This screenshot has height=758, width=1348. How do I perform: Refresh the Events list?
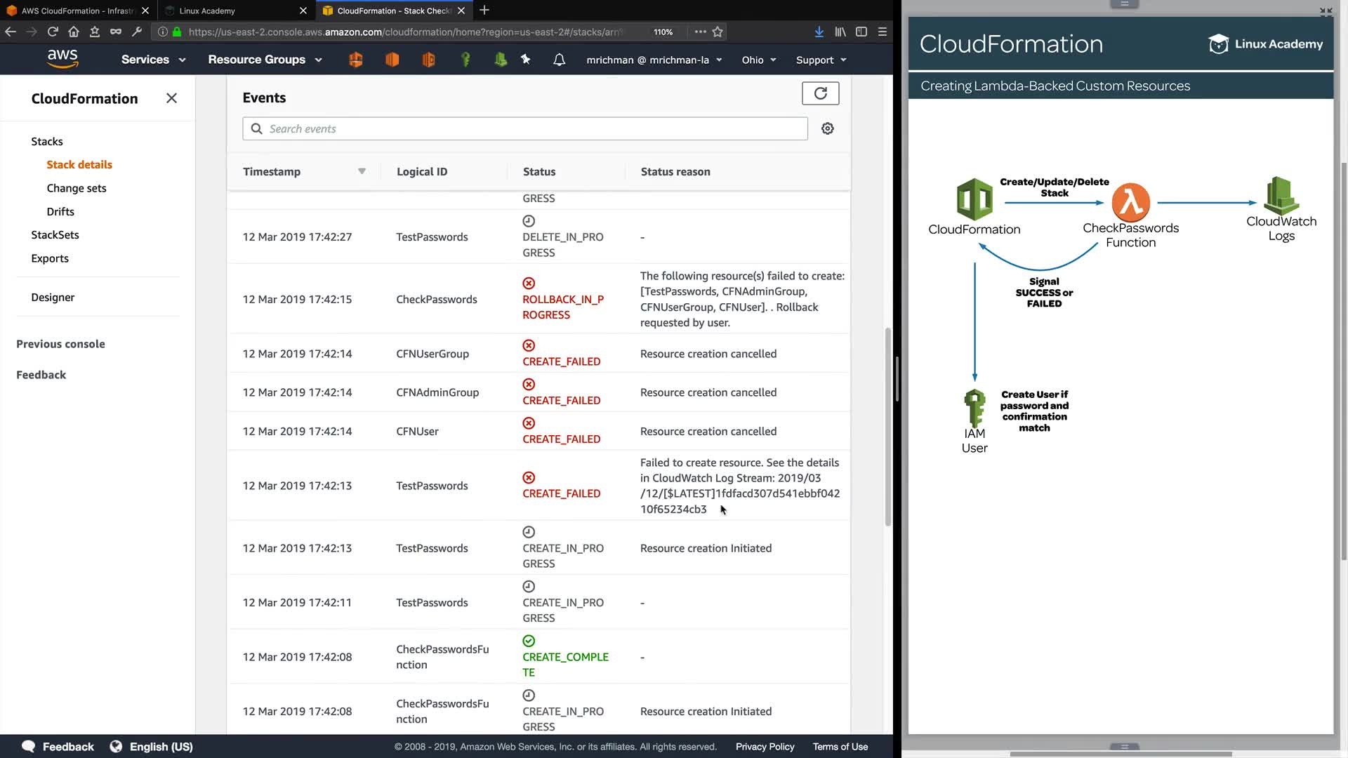[x=820, y=93]
